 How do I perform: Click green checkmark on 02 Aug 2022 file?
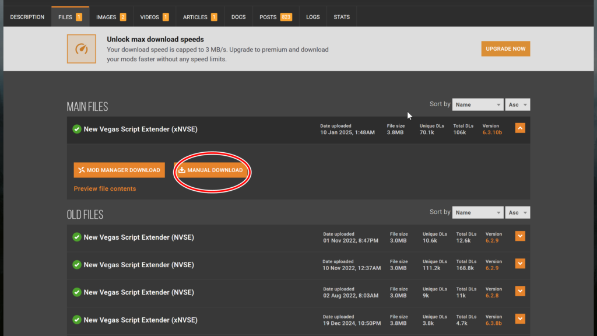coord(77,292)
